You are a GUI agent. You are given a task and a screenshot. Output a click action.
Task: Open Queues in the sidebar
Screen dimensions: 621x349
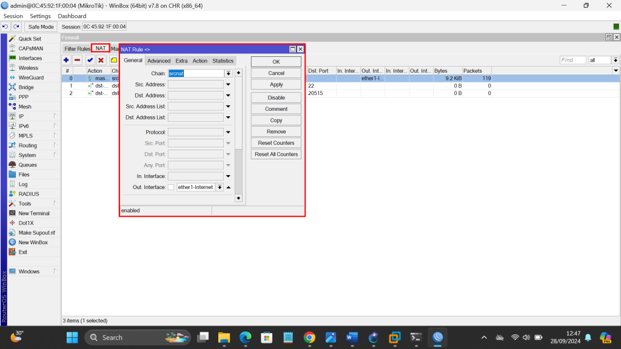(27, 165)
